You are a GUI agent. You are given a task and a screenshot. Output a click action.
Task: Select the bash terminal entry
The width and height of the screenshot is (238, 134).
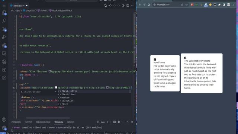point(101,122)
